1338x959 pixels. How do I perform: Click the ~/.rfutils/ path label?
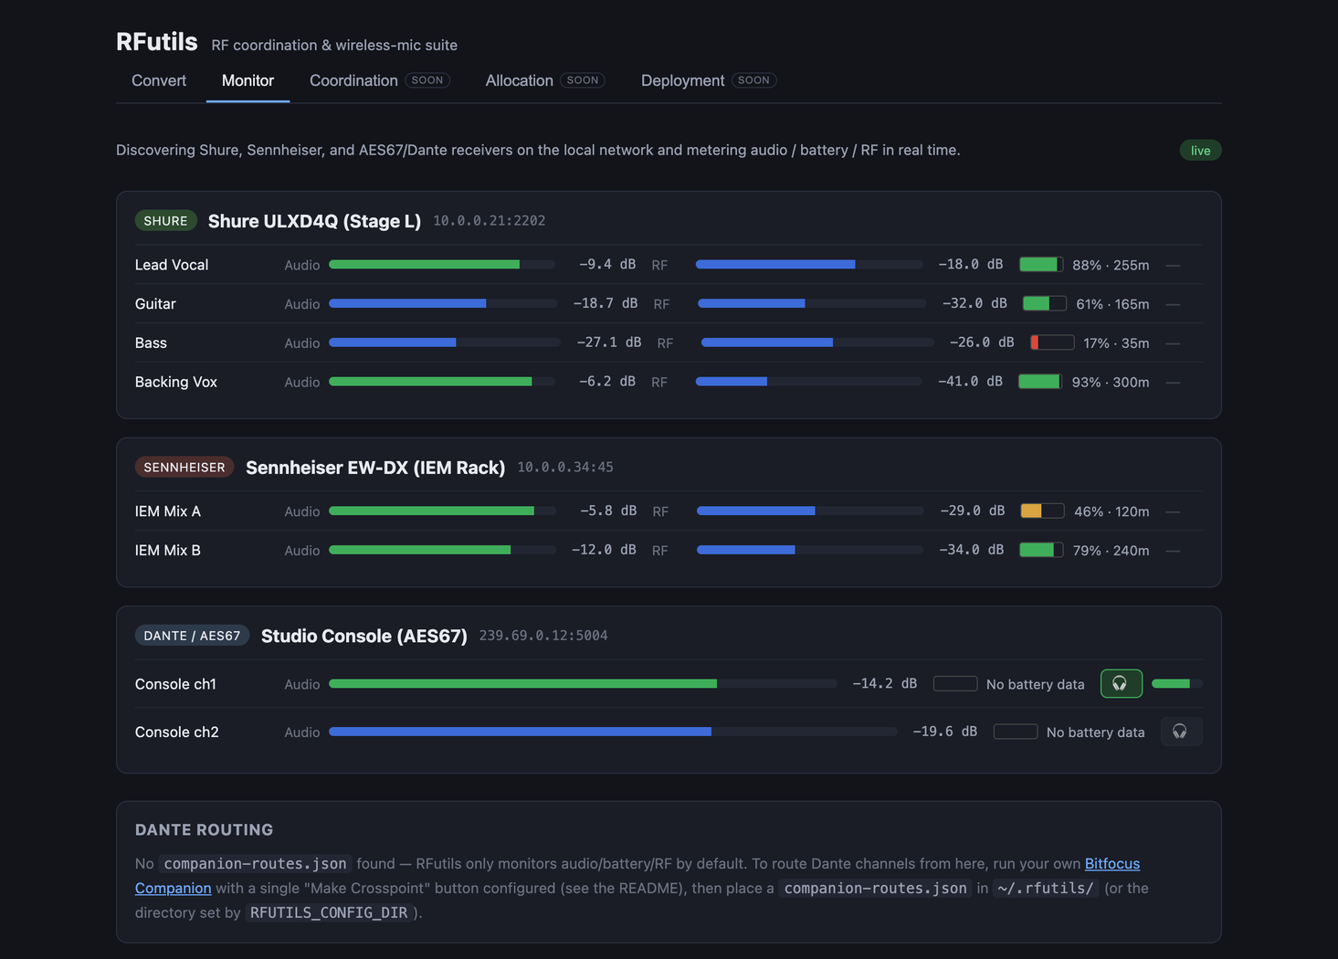pos(1047,888)
